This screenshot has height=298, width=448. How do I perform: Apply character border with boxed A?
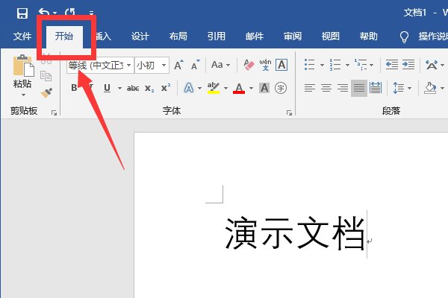(281, 65)
